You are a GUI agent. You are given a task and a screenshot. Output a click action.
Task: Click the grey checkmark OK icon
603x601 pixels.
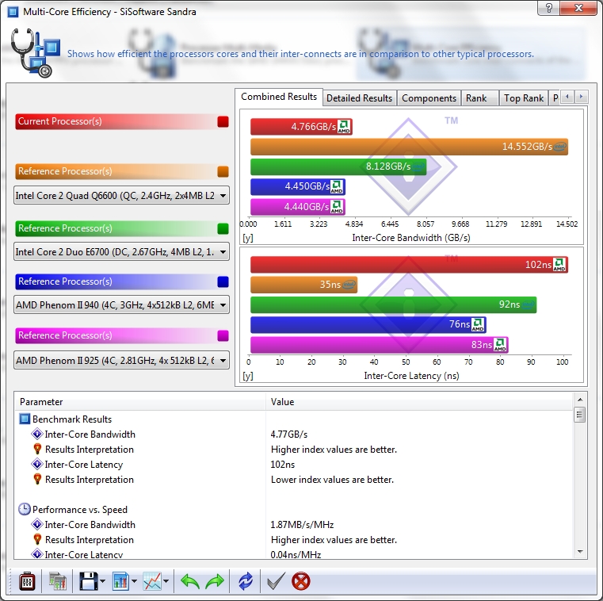click(276, 581)
